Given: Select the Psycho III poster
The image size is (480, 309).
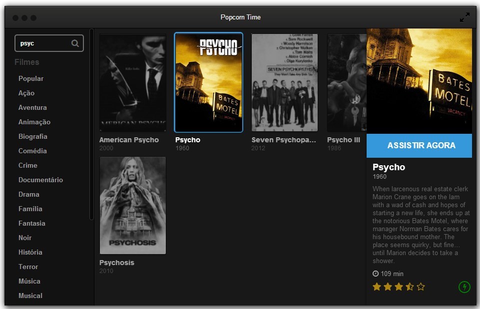Looking at the screenshot, I should [x=347, y=82].
